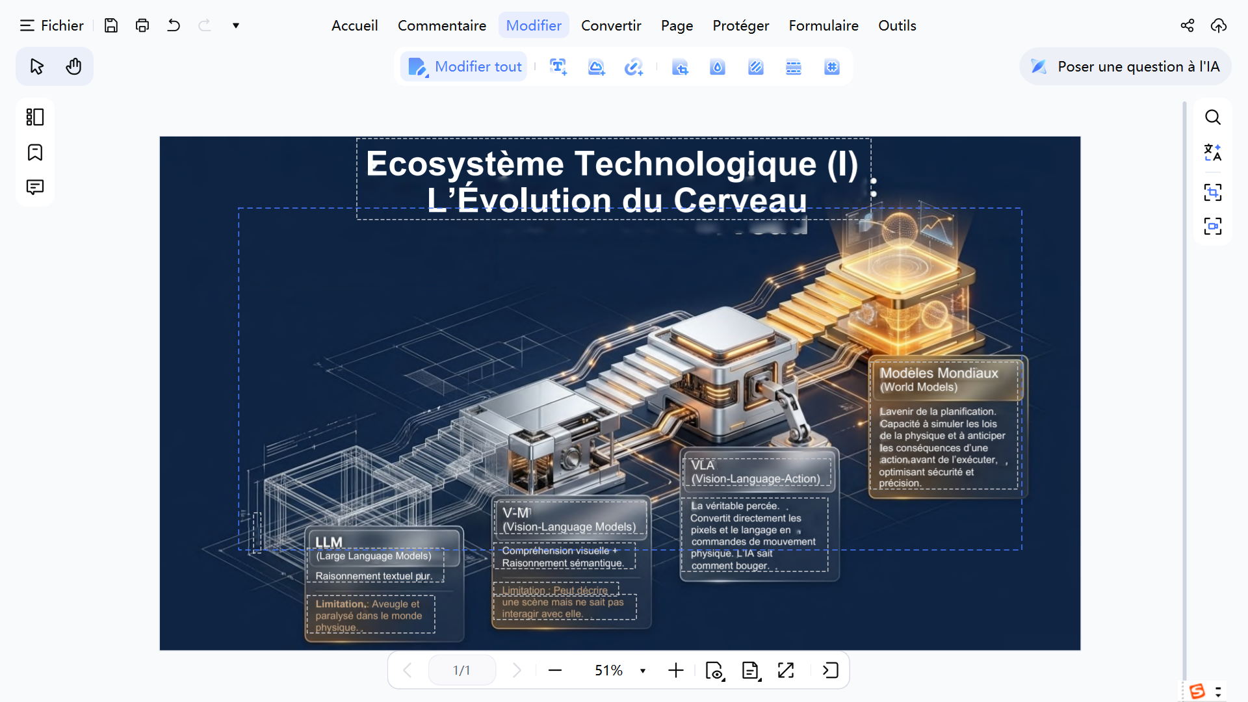Go to the Convertir tab
The height and width of the screenshot is (702, 1248).
click(x=611, y=25)
